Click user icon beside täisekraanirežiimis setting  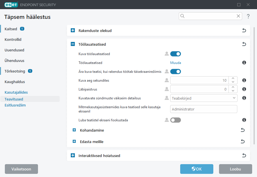(x=167, y=71)
